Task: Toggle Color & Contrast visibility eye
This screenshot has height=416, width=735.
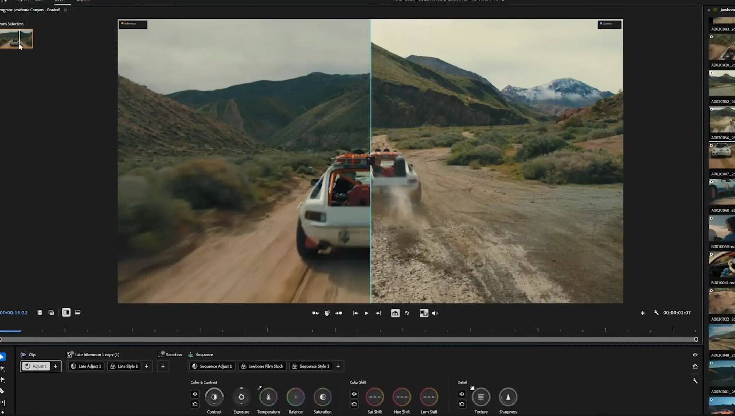Action: (195, 394)
